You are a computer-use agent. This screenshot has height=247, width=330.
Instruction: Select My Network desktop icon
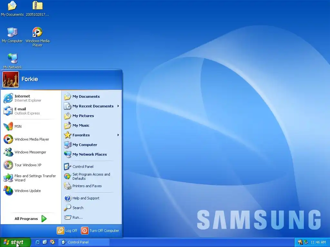pos(13,61)
